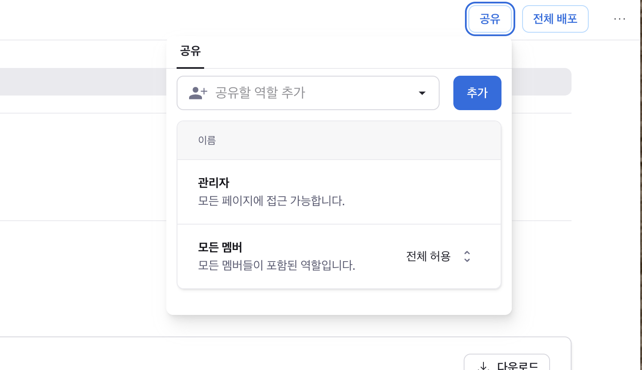Click the blue 추가 button
Viewport: 642px width, 370px height.
(477, 93)
